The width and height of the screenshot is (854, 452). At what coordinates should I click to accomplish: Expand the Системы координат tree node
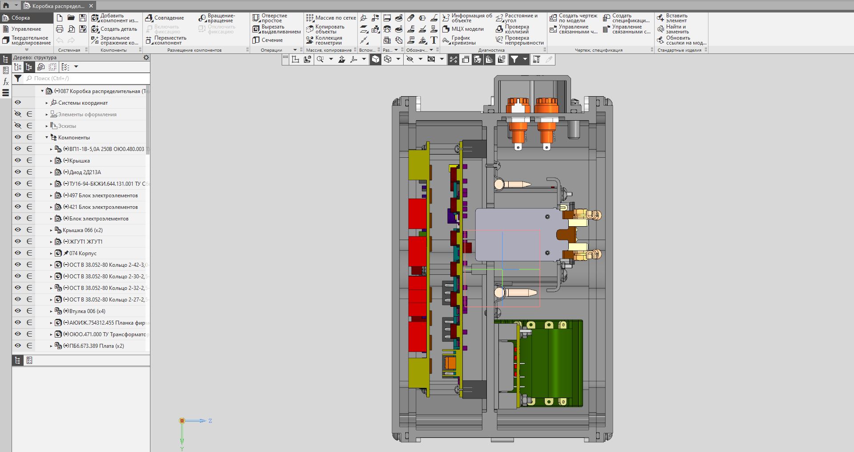coord(47,103)
